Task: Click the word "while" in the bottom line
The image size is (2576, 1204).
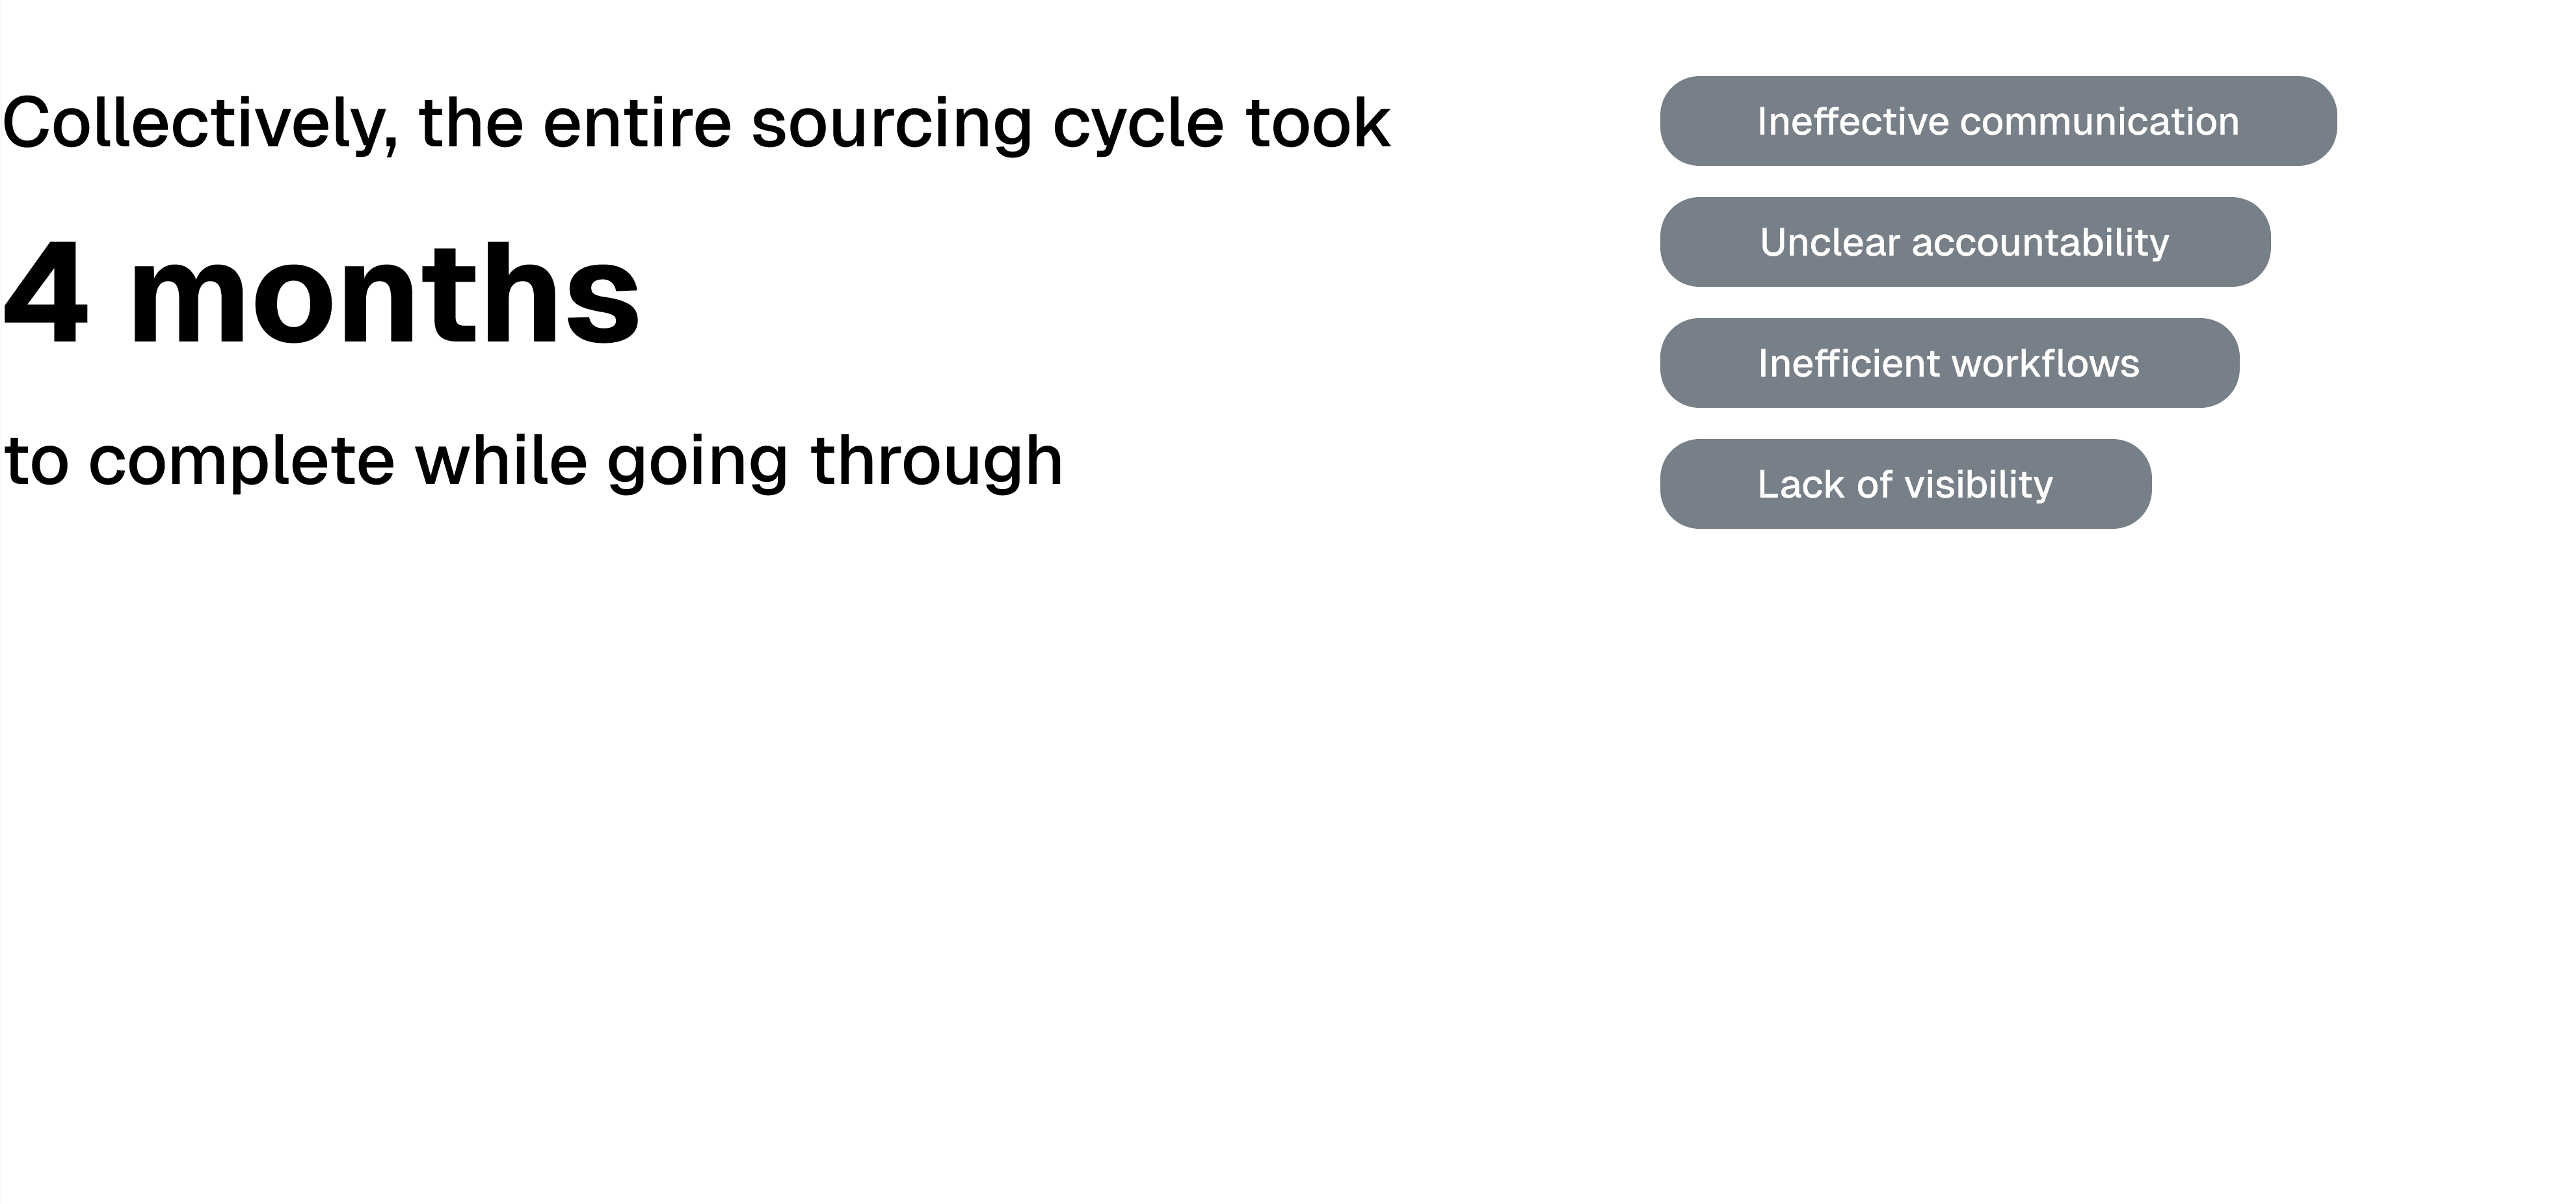Action: tap(501, 460)
